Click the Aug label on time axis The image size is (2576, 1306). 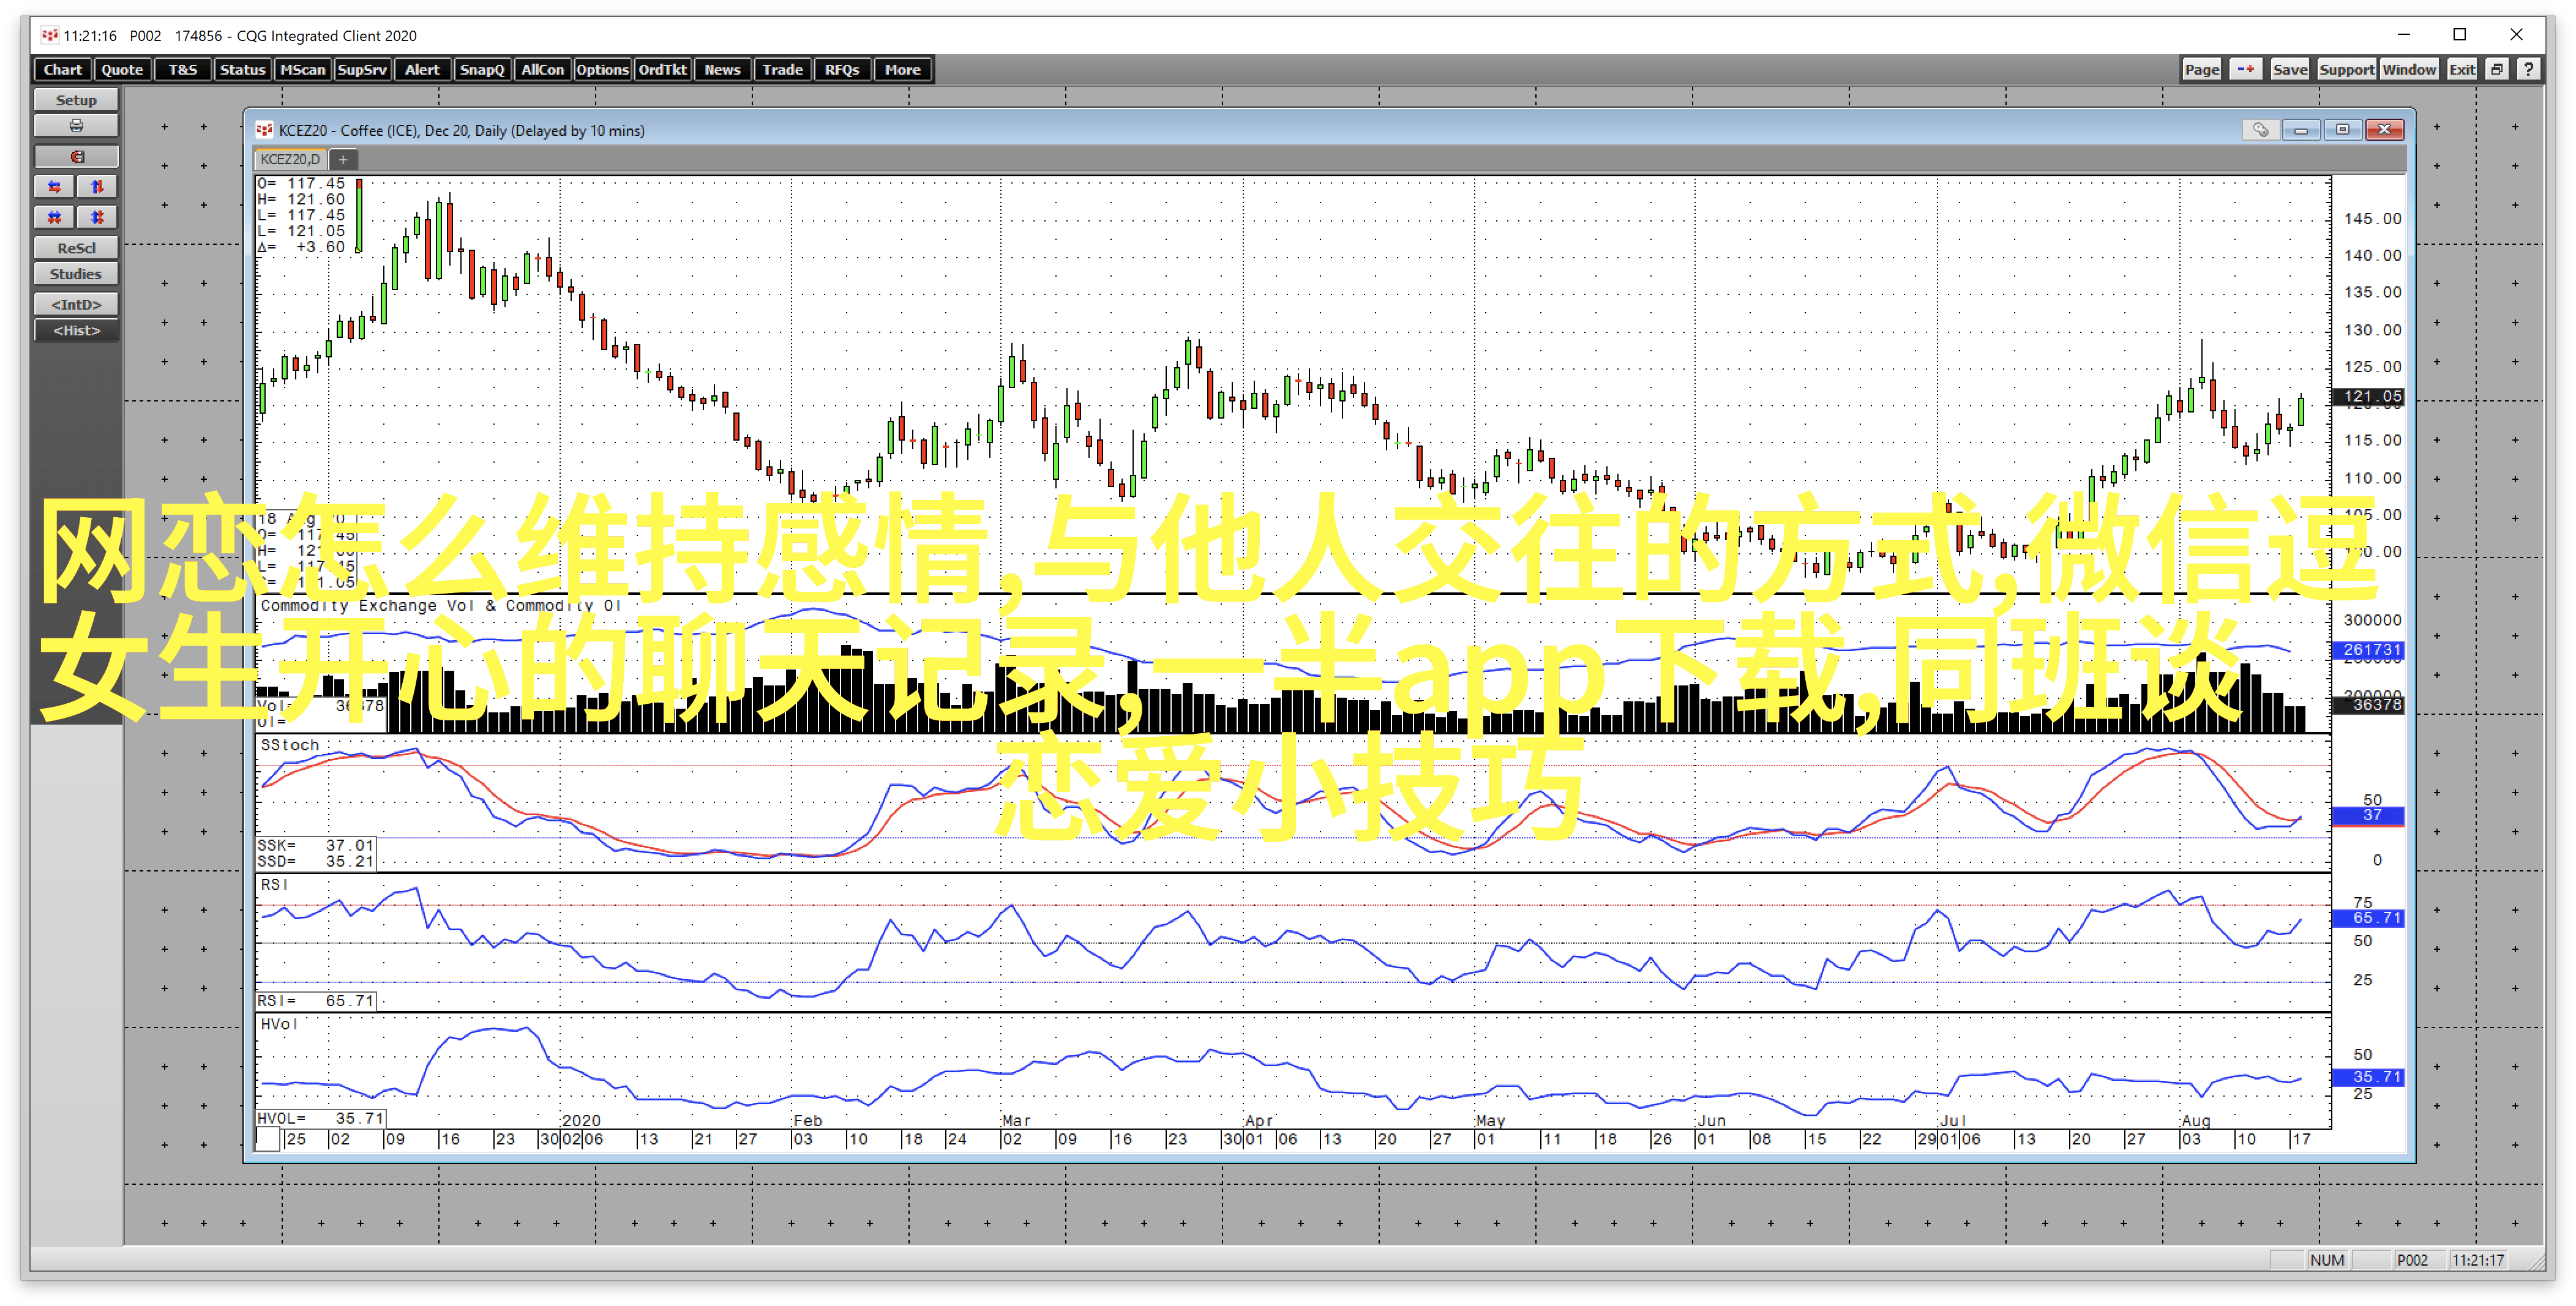pos(2196,1121)
